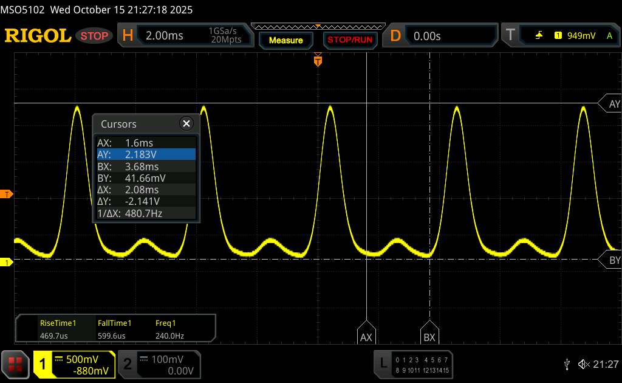This screenshot has height=383, width=622.
Task: Select the orange horizontal trigger position marker
Action: point(317,60)
